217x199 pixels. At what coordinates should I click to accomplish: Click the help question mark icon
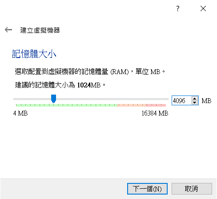(x=178, y=8)
